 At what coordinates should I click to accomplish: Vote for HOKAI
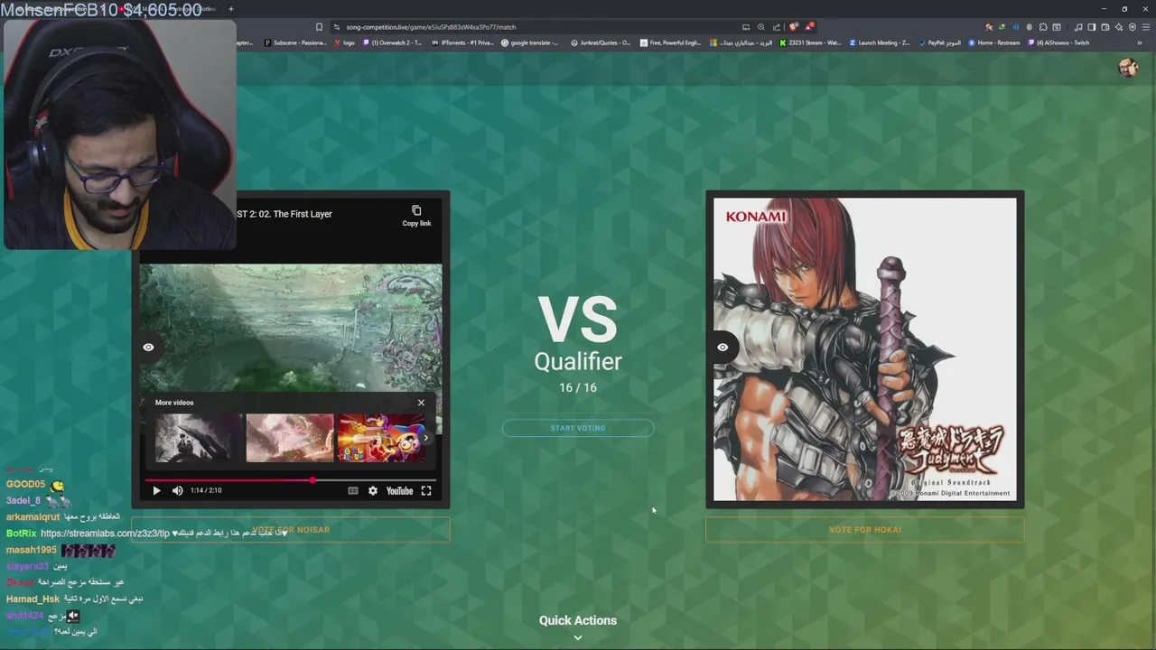tap(864, 530)
